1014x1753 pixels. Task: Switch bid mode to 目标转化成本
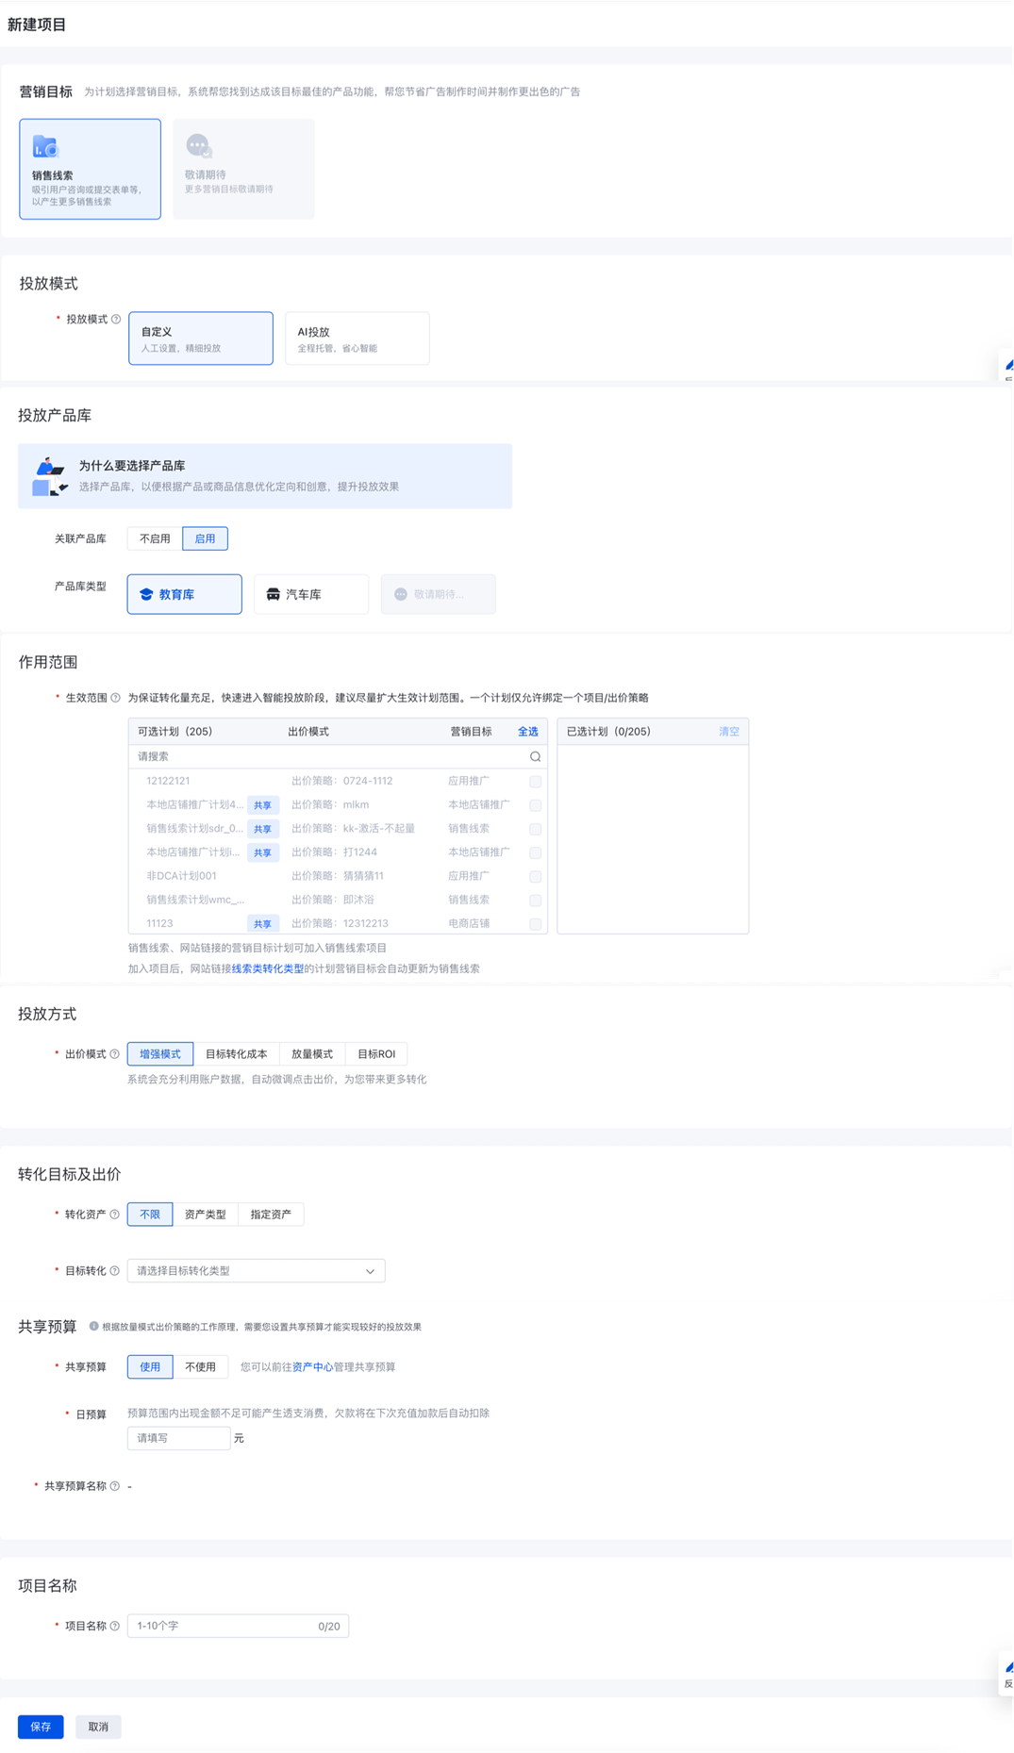[236, 1054]
